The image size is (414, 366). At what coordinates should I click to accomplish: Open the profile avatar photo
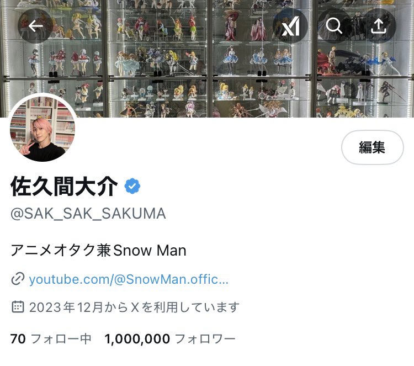(43, 129)
